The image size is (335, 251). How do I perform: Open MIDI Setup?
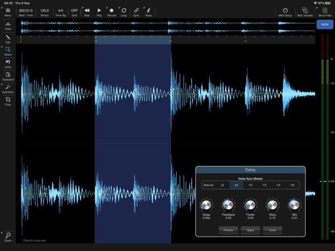pos(285,12)
